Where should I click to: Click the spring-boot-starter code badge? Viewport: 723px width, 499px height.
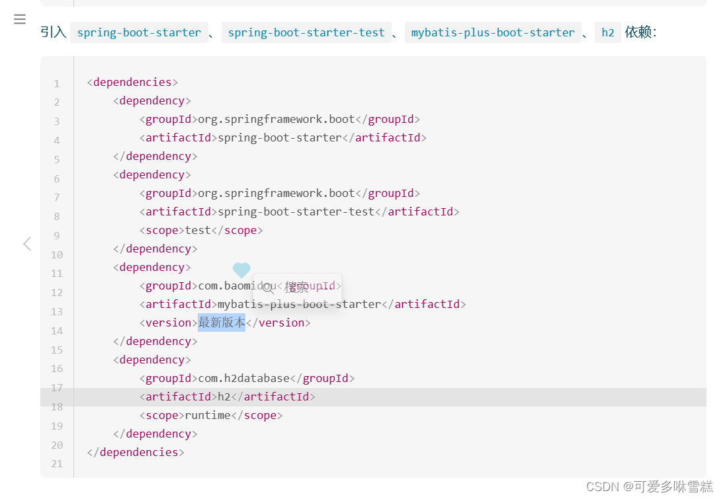click(139, 32)
